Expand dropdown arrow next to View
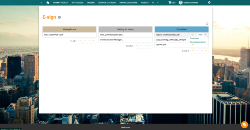250x130 pixels. (205, 34)
